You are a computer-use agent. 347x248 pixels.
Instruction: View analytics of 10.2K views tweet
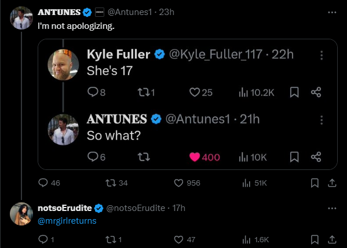pos(256,92)
